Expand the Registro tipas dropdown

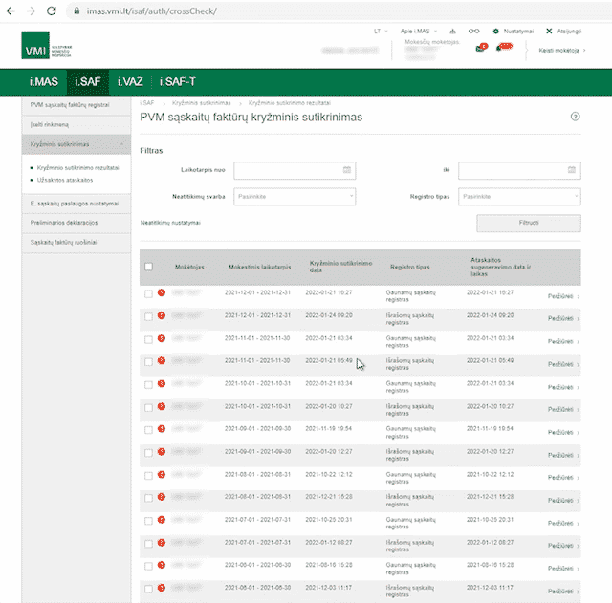tap(519, 197)
